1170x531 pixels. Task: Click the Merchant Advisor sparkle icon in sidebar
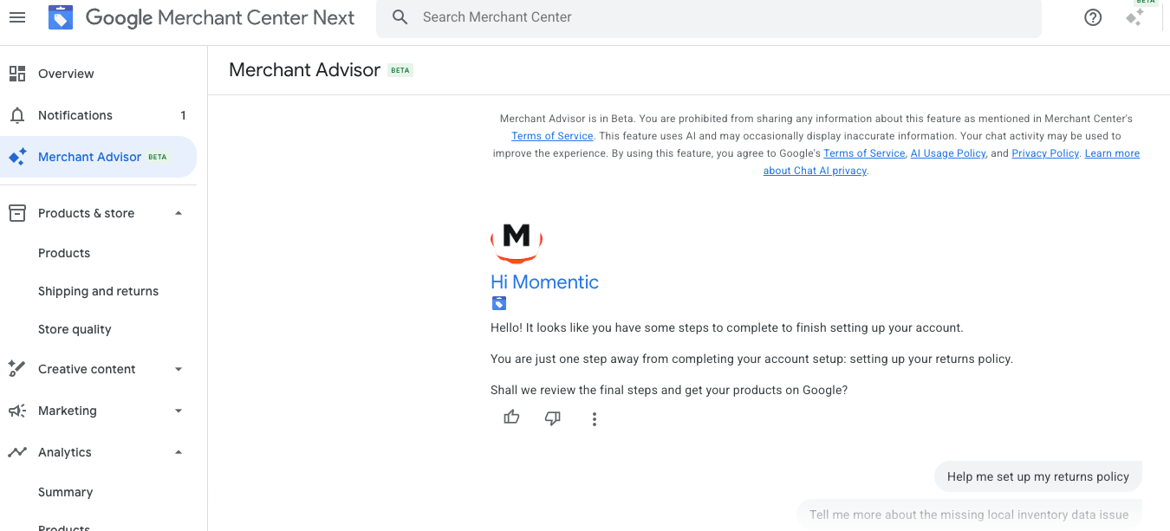coord(17,157)
